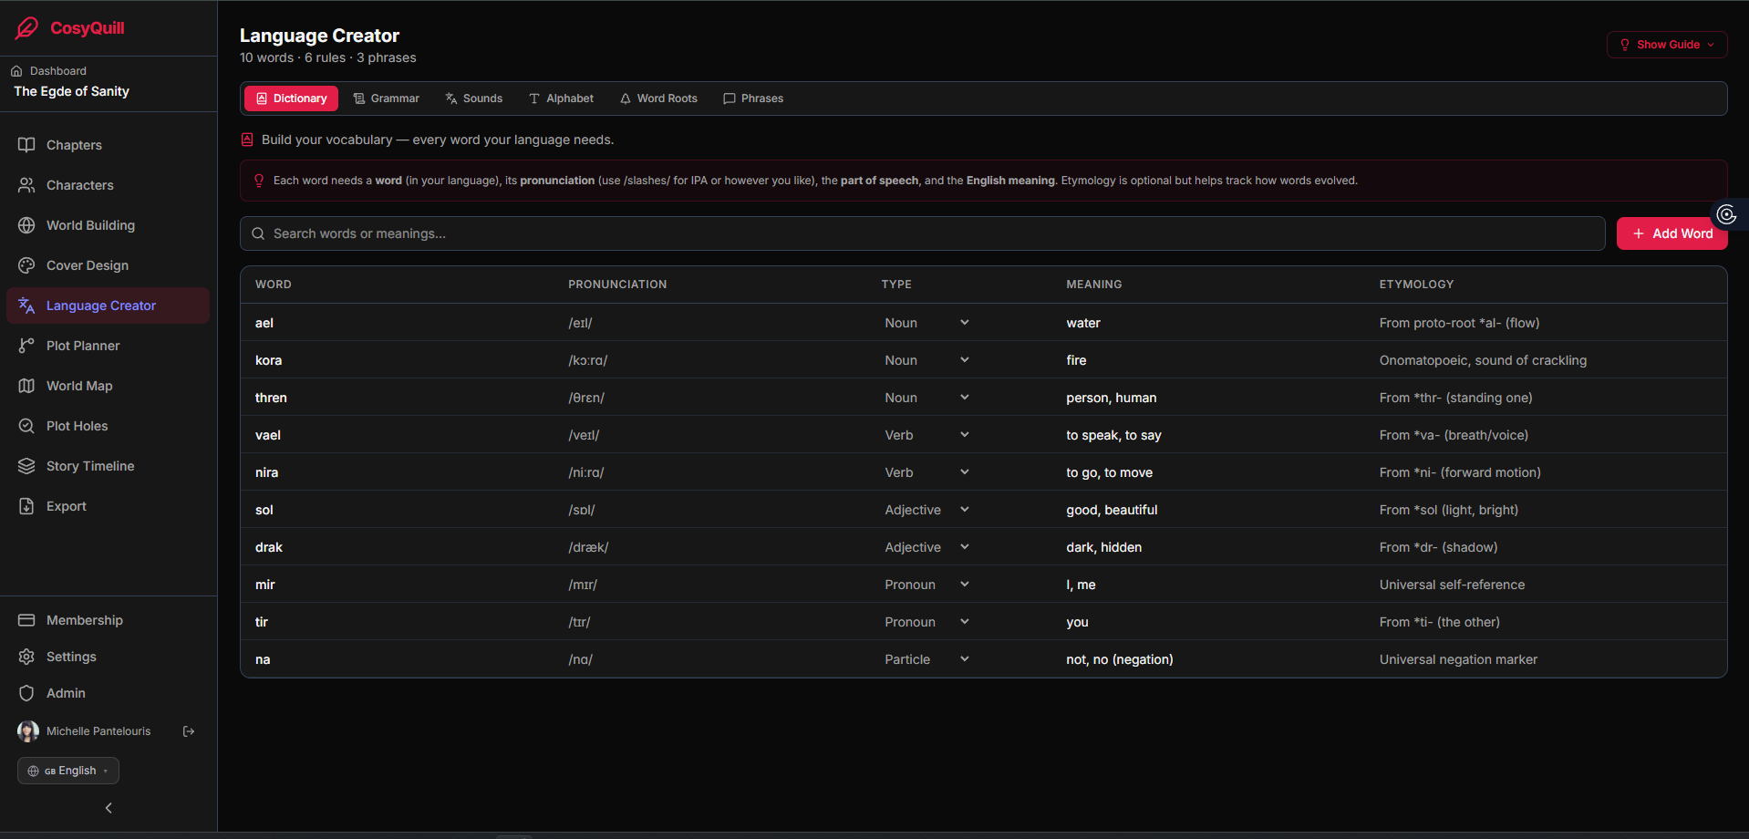The width and height of the screenshot is (1749, 839).
Task: Click the Dashboard home icon
Action: click(16, 71)
